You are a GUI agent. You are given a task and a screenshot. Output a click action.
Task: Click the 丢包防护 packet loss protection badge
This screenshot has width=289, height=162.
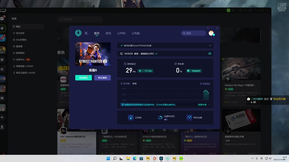point(194,71)
